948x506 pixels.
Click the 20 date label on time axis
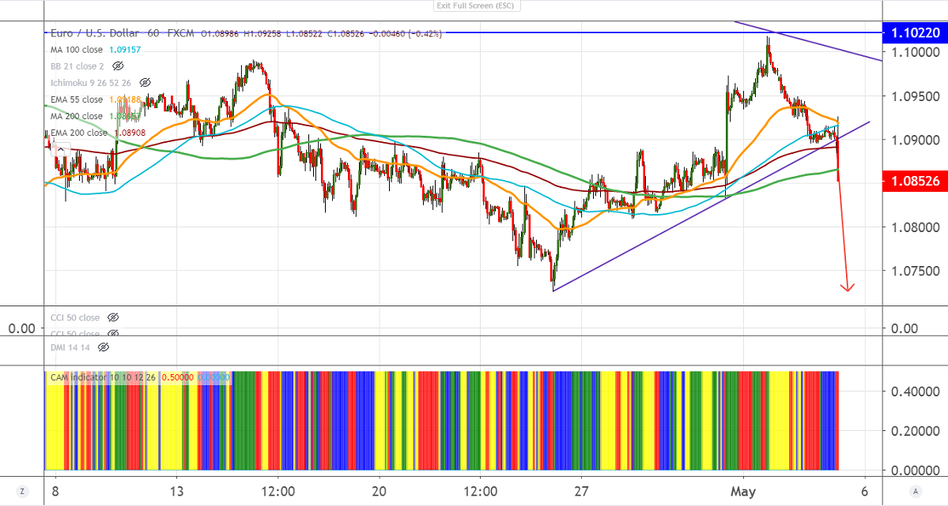click(379, 491)
